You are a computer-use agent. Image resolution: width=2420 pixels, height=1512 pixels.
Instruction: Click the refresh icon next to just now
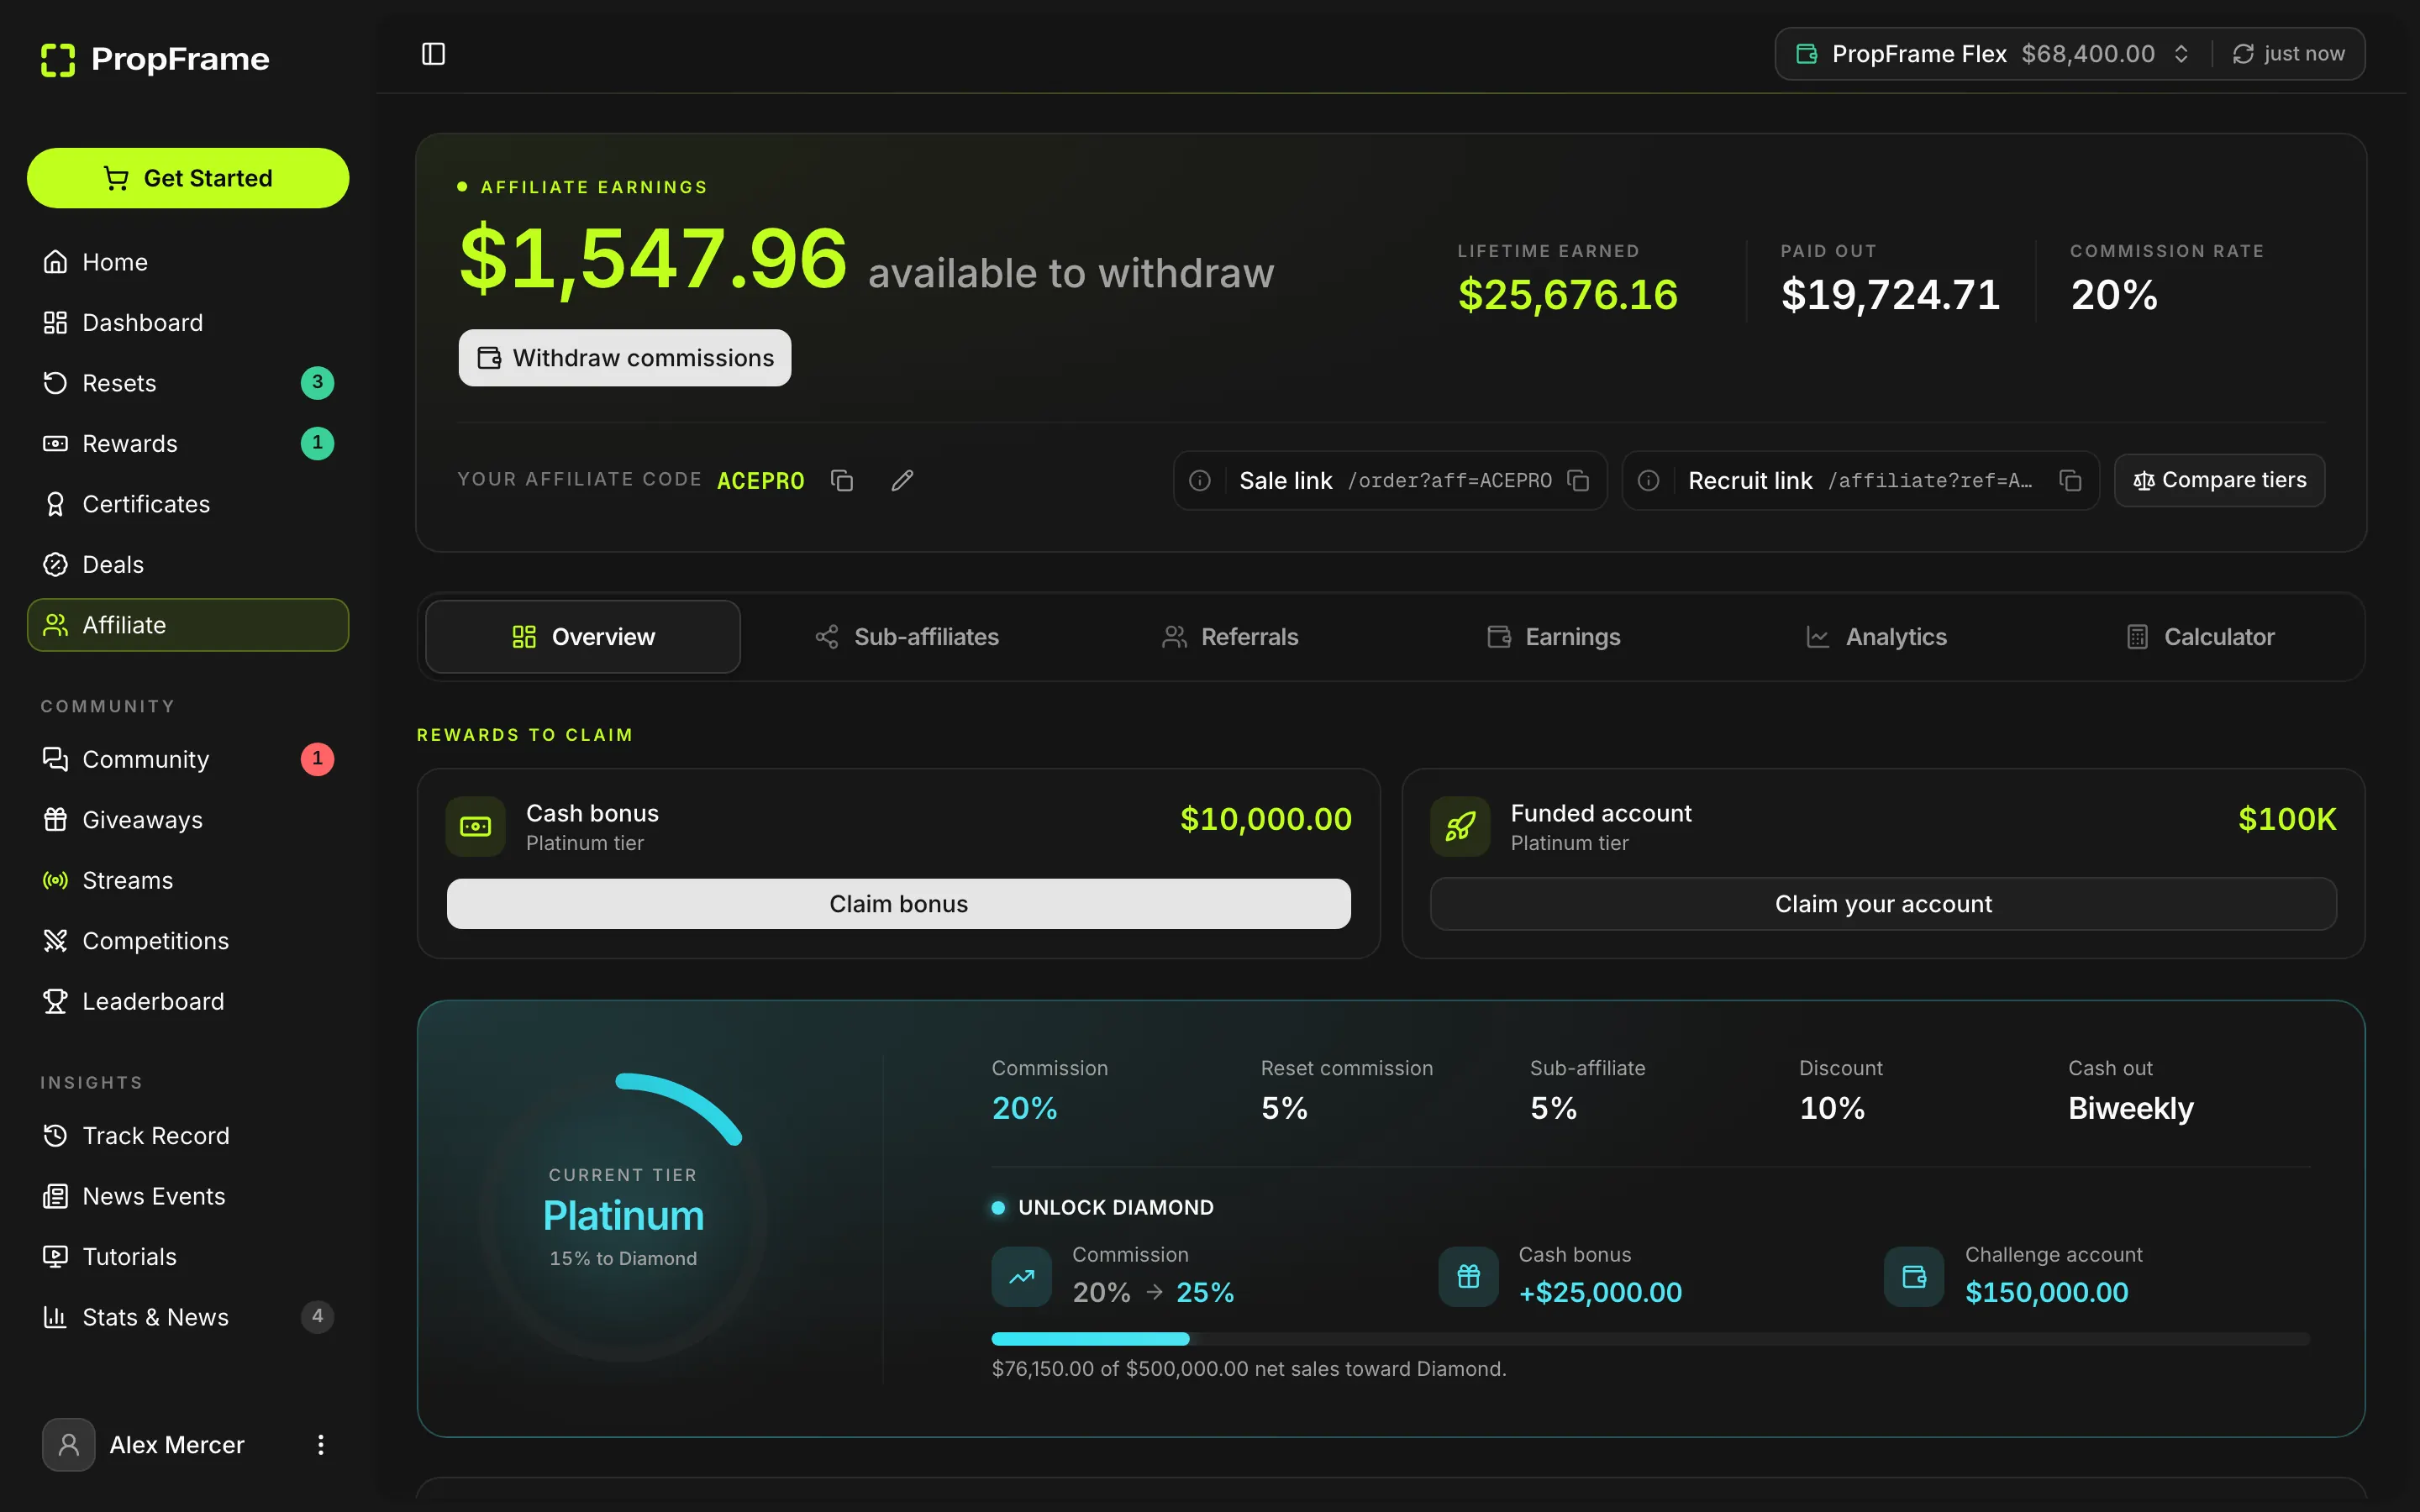[2243, 54]
